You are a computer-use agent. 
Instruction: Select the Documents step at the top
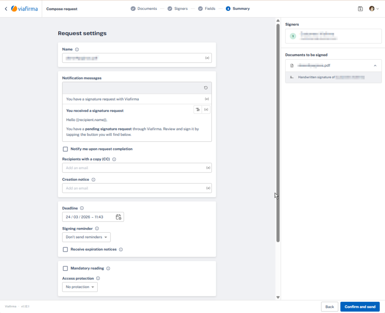pos(145,8)
